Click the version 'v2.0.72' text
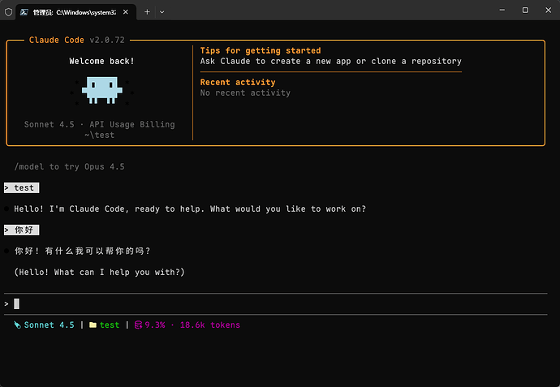 coord(107,40)
